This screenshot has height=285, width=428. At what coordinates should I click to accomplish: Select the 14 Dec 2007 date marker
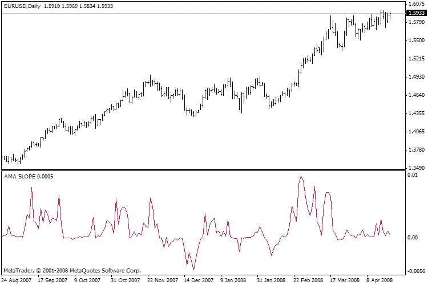pyautogui.click(x=198, y=280)
